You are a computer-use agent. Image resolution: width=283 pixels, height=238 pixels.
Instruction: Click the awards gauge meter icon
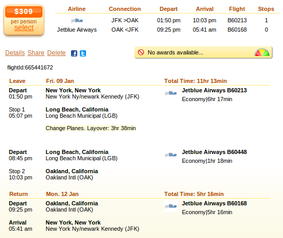[262, 52]
